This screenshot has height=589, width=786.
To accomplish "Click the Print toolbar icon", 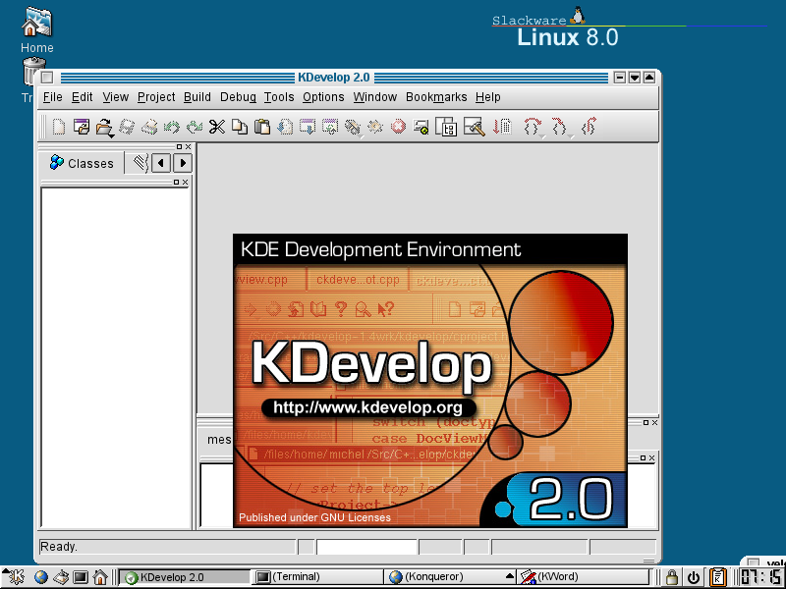I will [x=149, y=127].
